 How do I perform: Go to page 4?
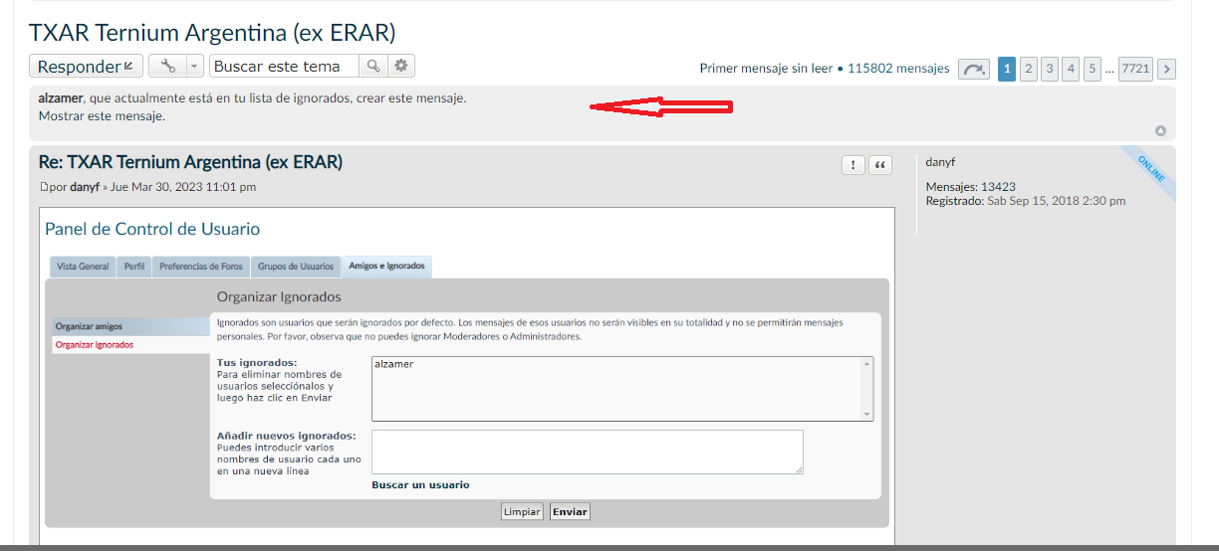1071,69
